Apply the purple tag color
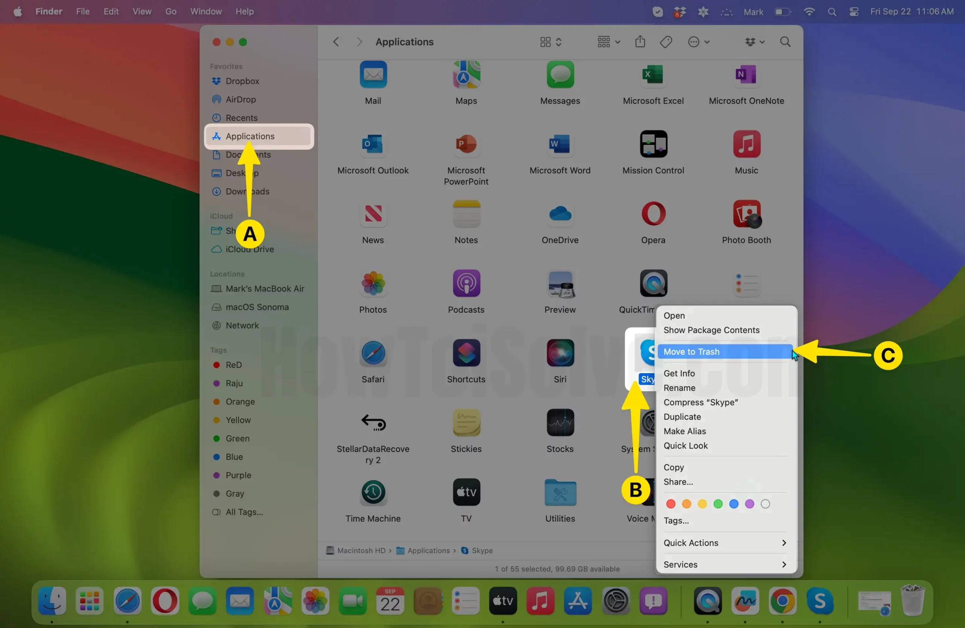The image size is (965, 628). tap(749, 504)
